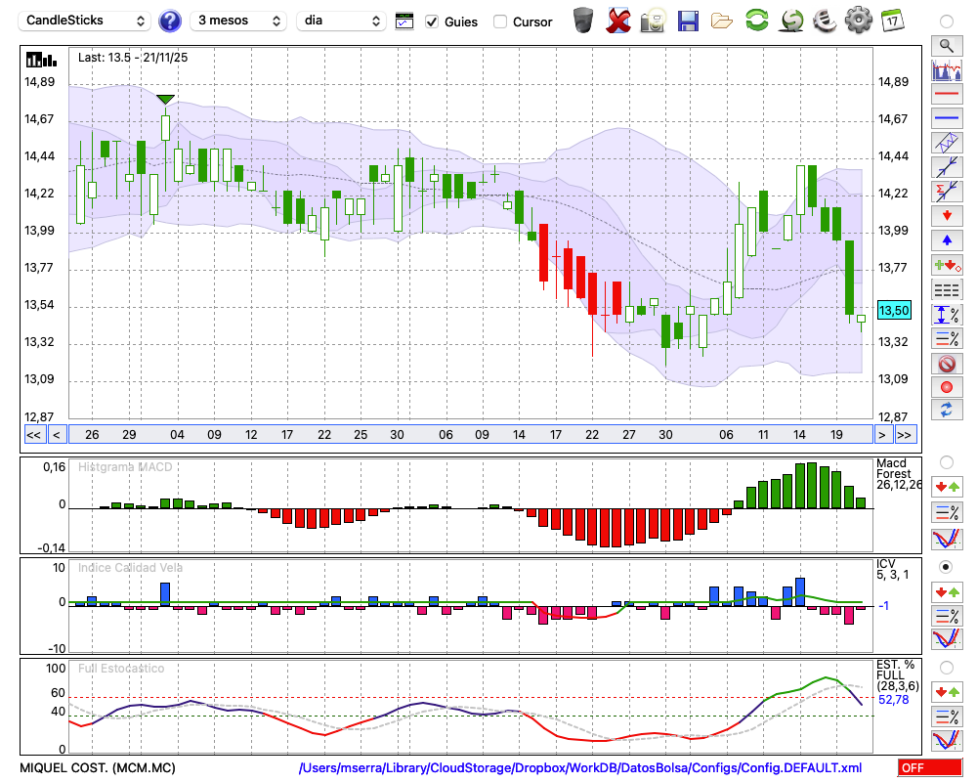The width and height of the screenshot is (977, 782).
Task: Click the dashed lines grid icon
Action: tap(947, 289)
